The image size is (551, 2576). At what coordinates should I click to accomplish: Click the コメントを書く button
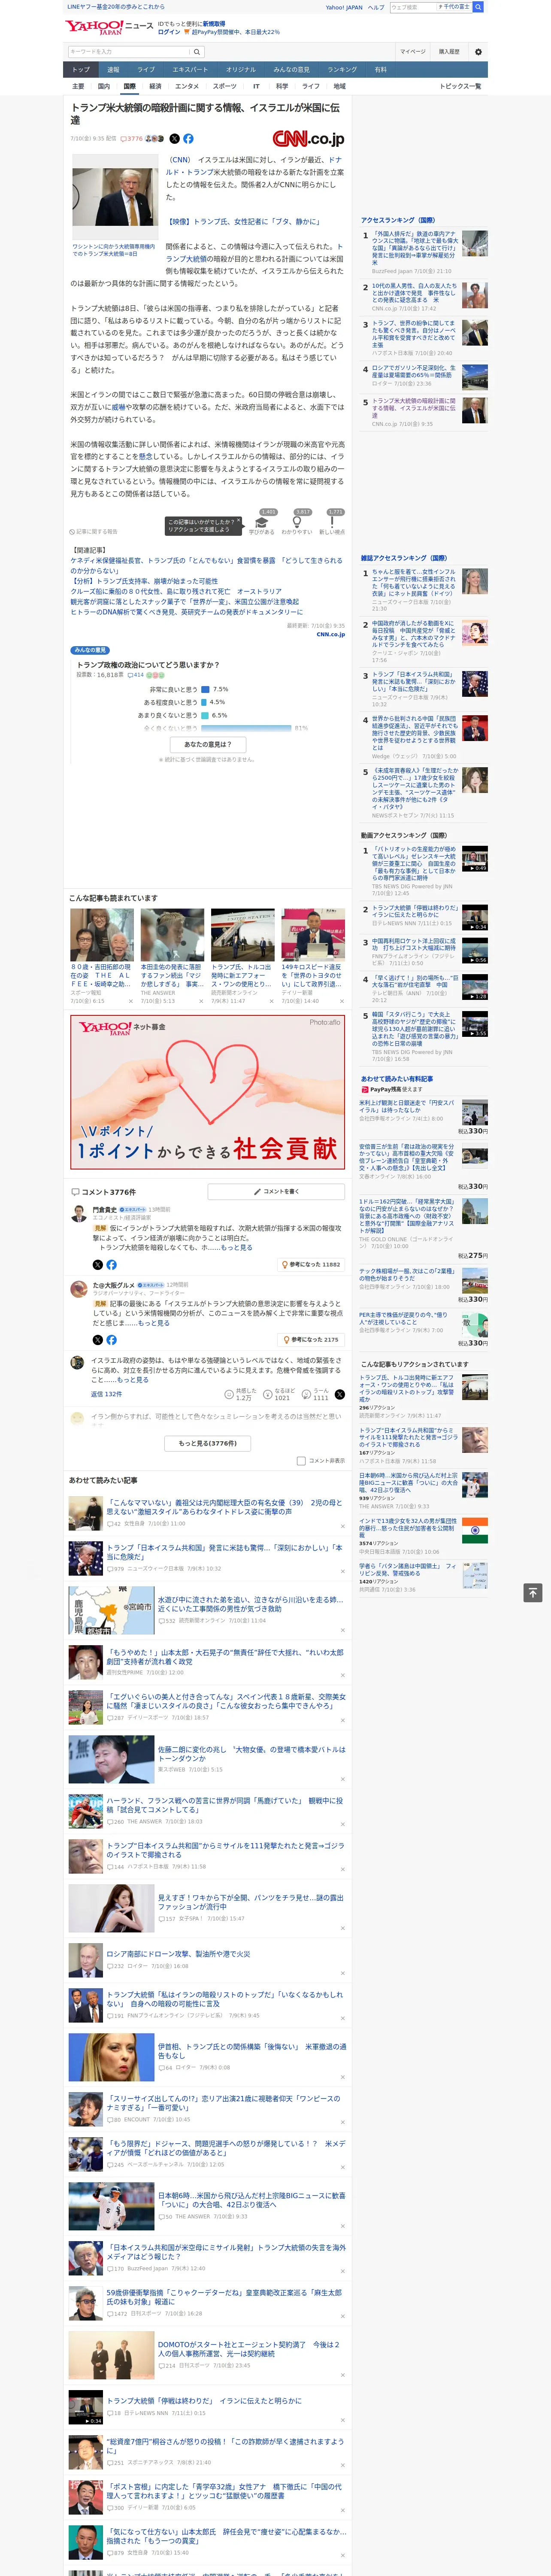click(x=277, y=1192)
